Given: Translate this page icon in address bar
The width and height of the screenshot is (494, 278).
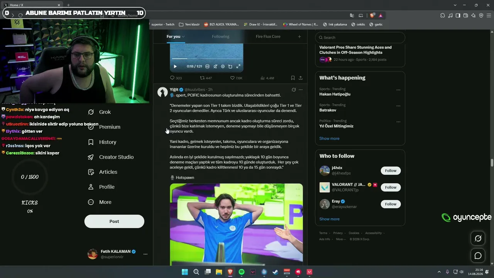Looking at the screenshot, I should point(352,15).
